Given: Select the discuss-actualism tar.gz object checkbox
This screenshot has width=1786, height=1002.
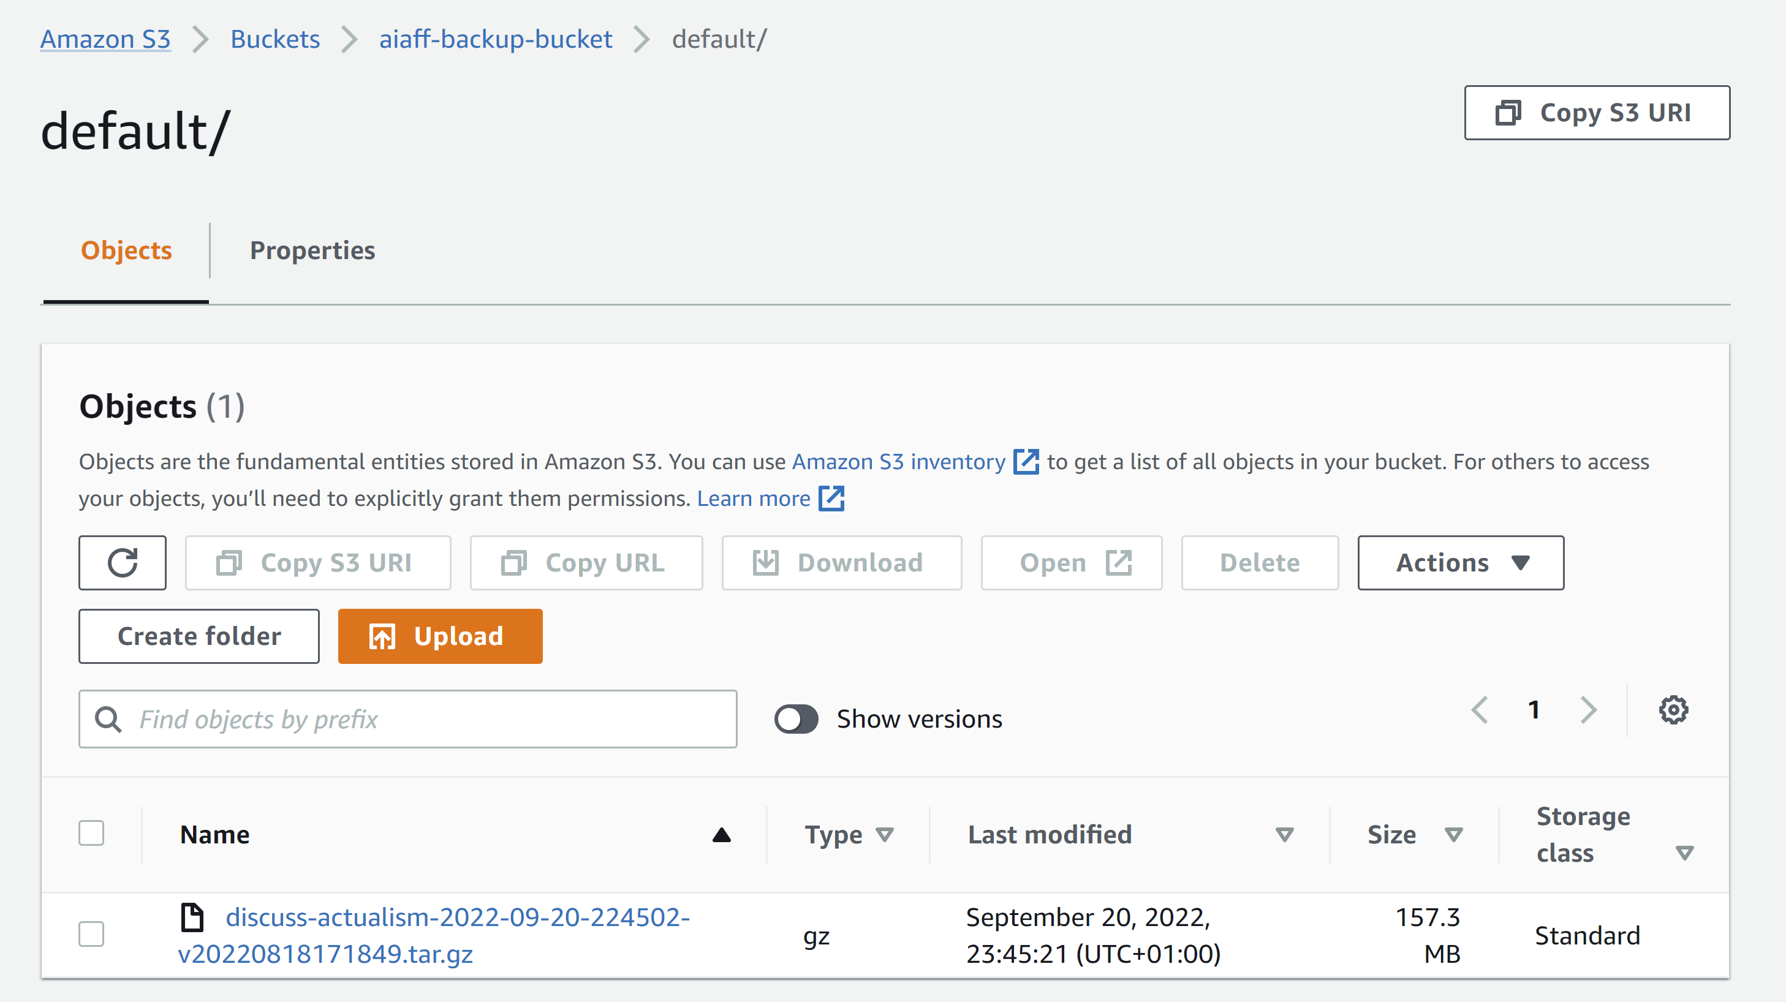Looking at the screenshot, I should point(91,933).
